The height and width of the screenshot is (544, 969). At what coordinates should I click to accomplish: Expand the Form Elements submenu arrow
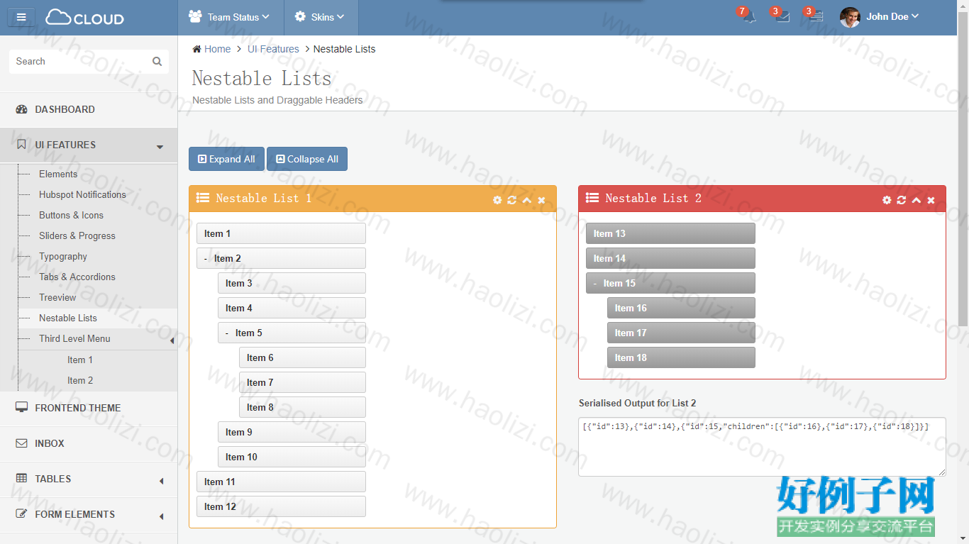point(162,516)
